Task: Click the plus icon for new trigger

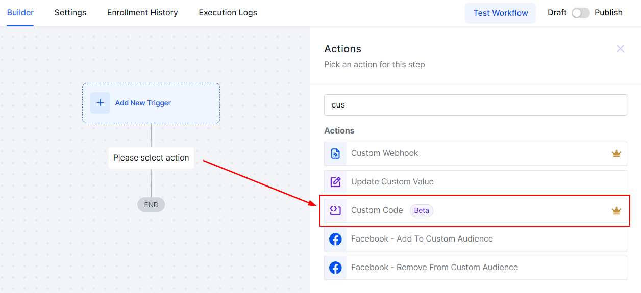Action: pos(100,103)
